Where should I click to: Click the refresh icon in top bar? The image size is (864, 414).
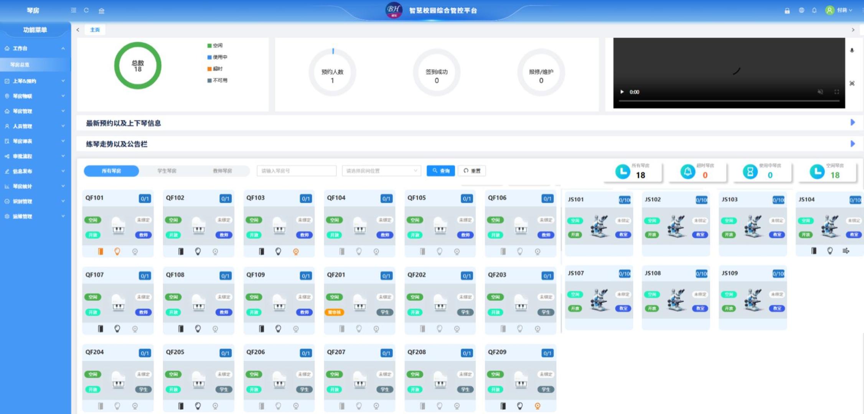coord(86,10)
